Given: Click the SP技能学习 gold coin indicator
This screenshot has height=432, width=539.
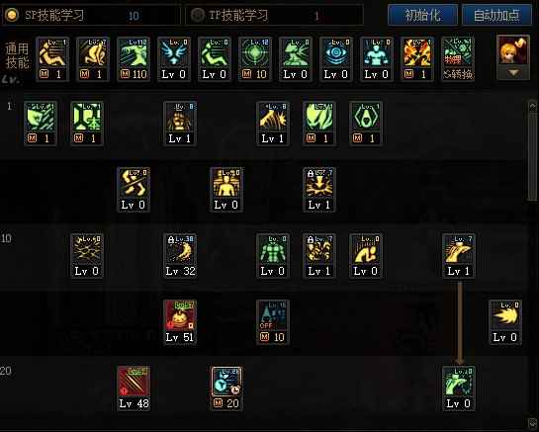Looking at the screenshot, I should pos(12,15).
